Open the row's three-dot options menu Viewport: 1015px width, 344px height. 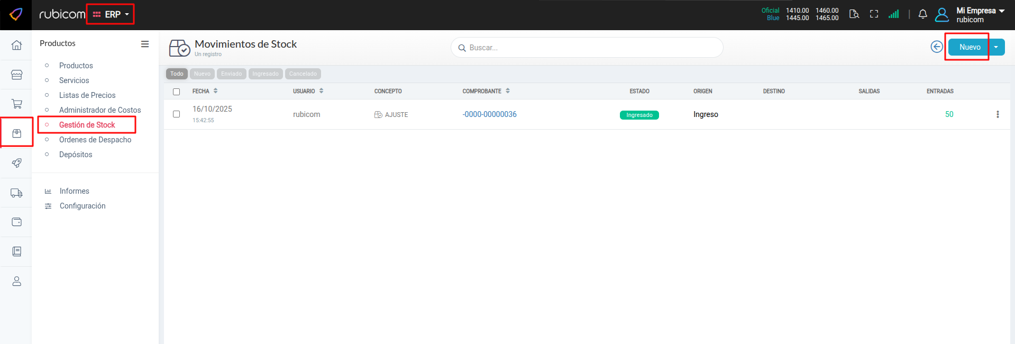(998, 114)
